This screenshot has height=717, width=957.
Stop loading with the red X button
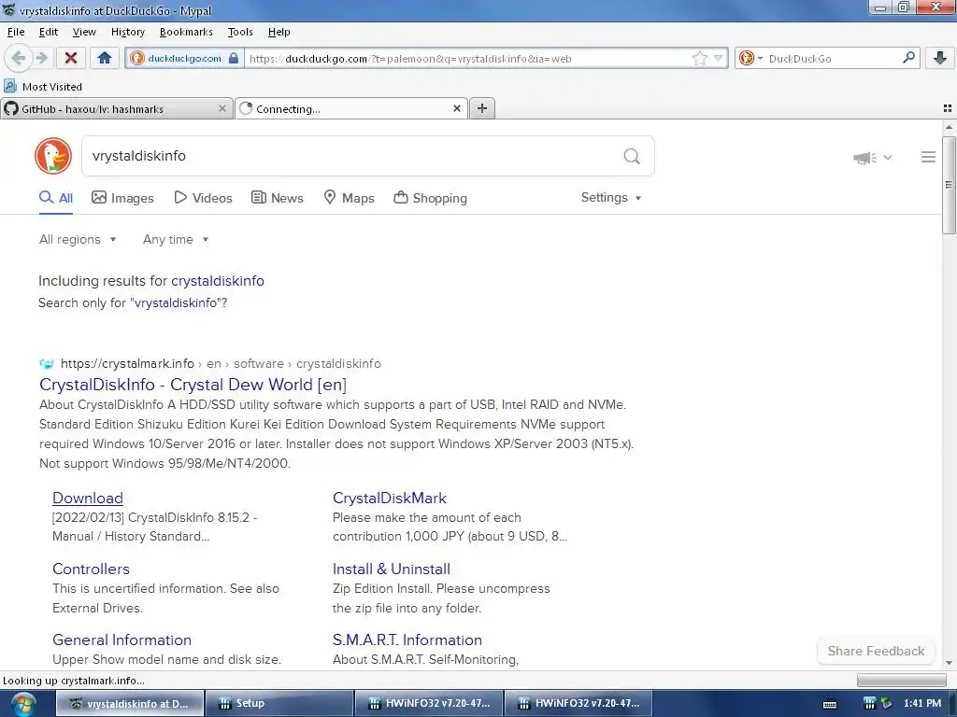(x=71, y=59)
